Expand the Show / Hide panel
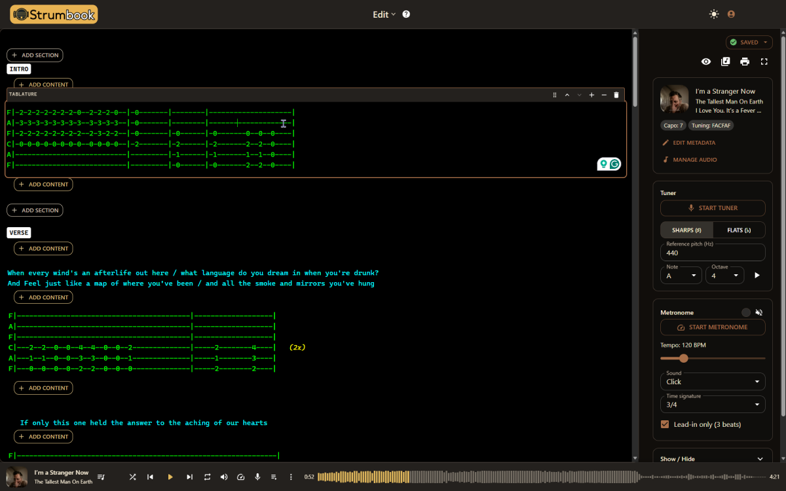The image size is (786, 491). coord(713,459)
